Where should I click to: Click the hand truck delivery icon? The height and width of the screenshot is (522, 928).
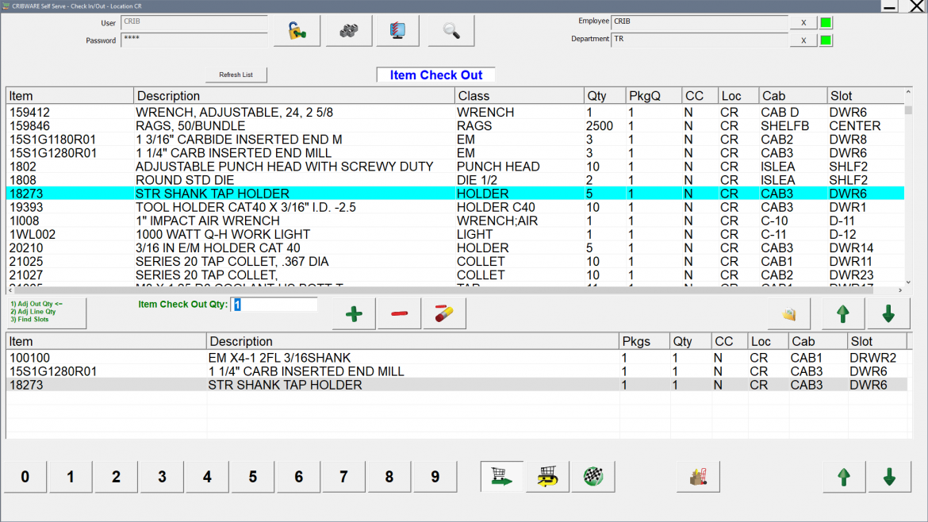pos(697,476)
